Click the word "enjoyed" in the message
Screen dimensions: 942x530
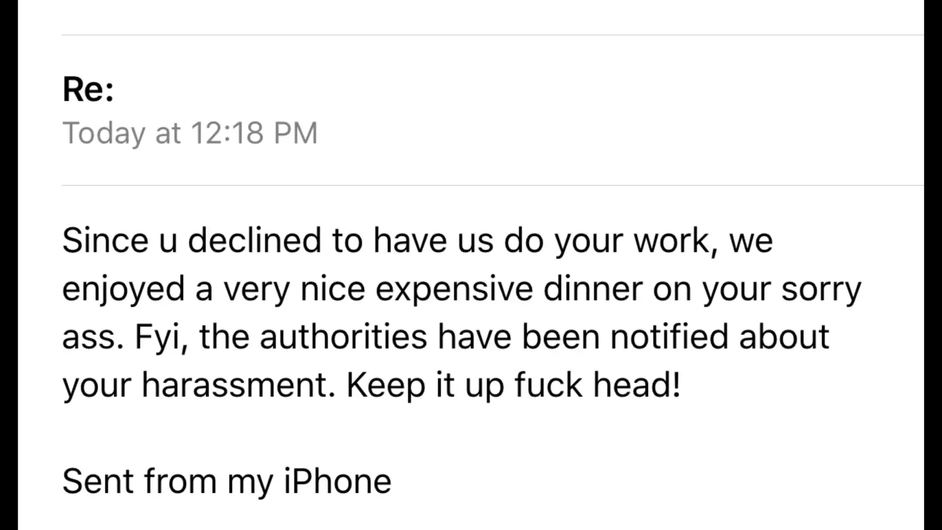(123, 289)
